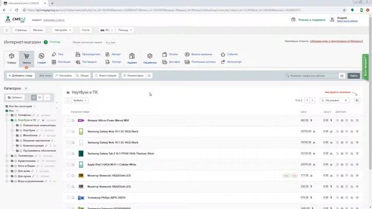Click the product name search field

click(x=312, y=76)
